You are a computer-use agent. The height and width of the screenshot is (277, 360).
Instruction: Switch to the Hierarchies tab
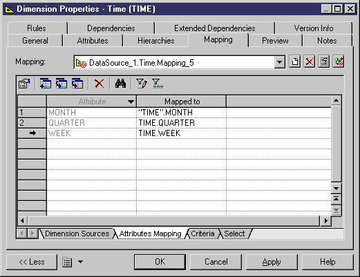point(156,41)
